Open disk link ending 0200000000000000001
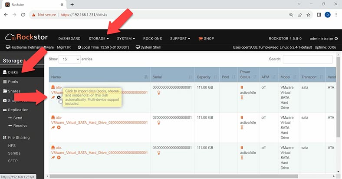Screen dimensions: 342x179 (x=99, y=120)
